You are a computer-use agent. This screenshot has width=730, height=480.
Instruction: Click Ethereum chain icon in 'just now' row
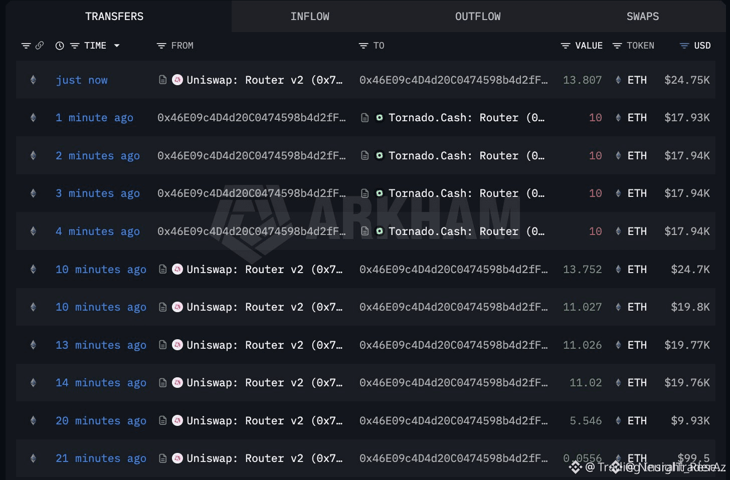click(x=33, y=80)
